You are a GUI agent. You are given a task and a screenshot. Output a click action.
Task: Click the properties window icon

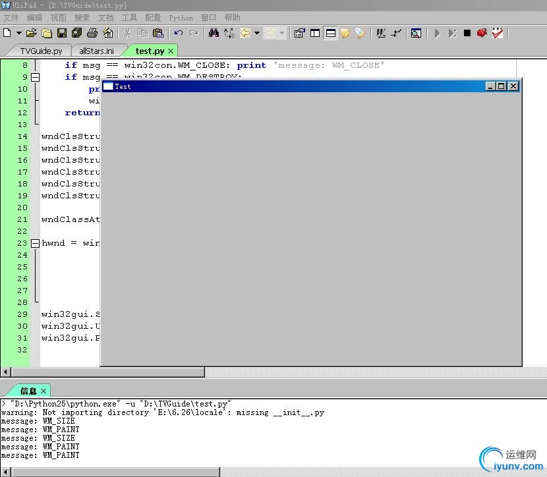299,33
